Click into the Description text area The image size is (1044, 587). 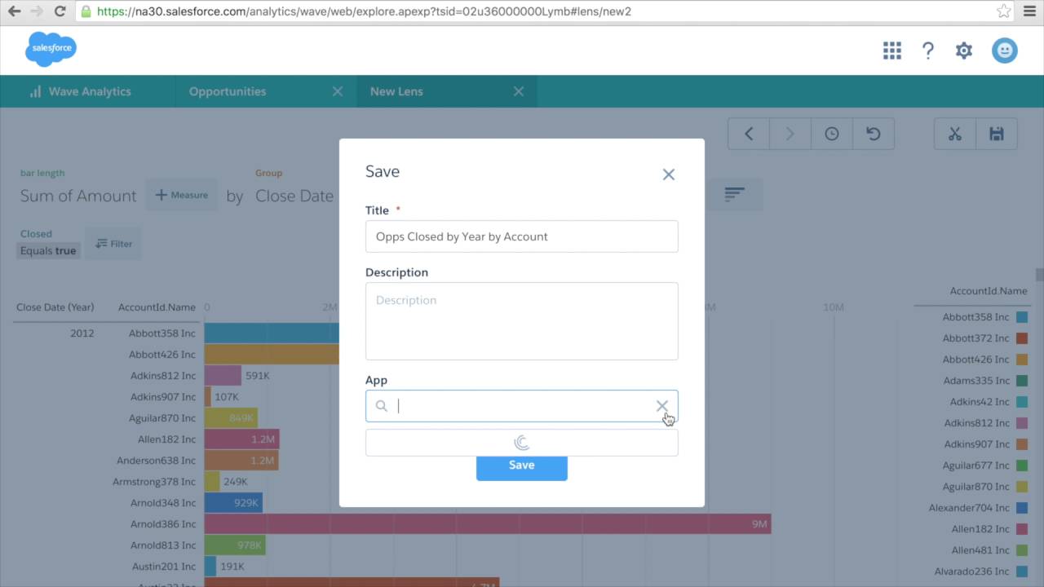522,321
